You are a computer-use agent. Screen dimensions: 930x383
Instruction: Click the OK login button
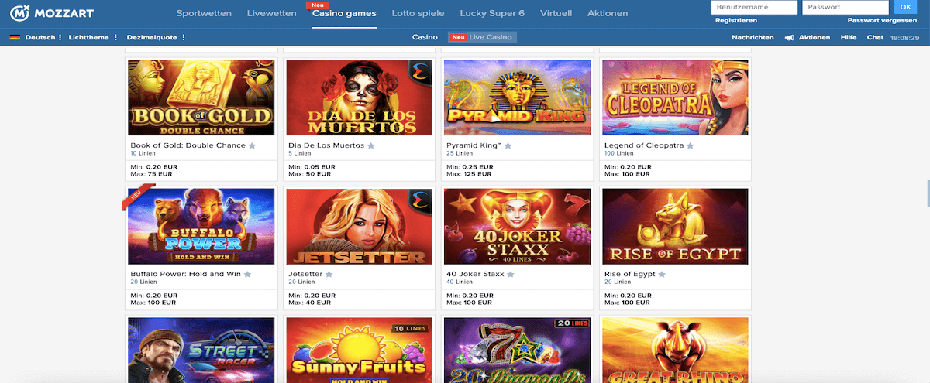(907, 8)
